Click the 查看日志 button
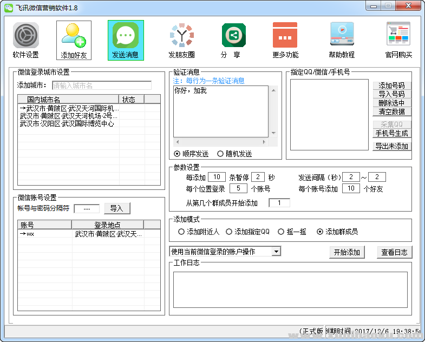The height and width of the screenshot is (342, 425). point(395,252)
